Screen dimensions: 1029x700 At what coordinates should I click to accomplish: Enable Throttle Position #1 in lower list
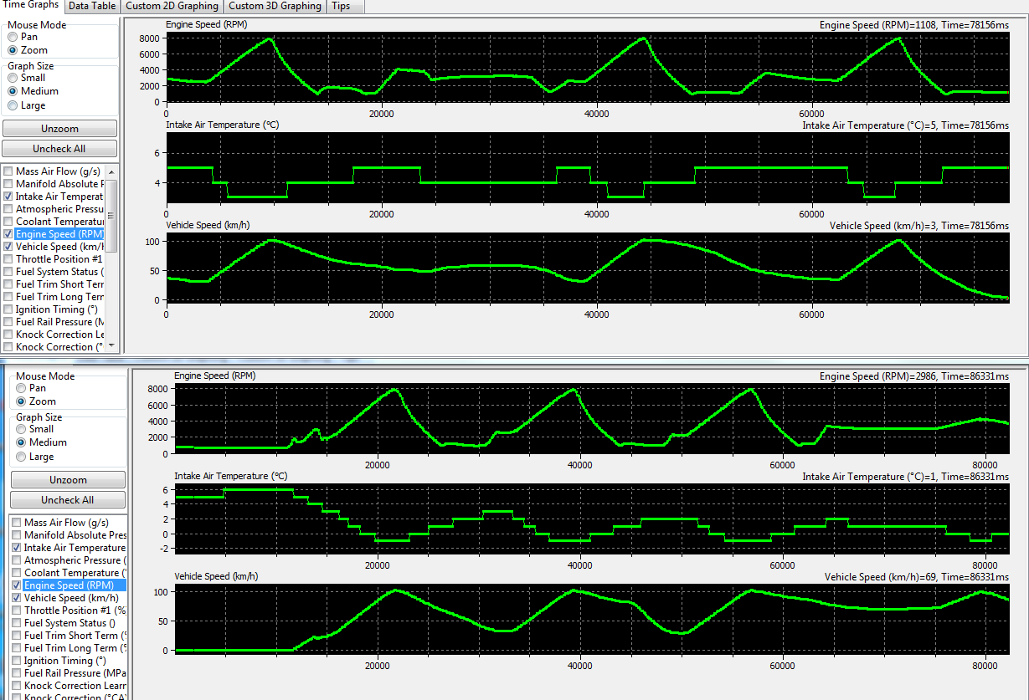[x=16, y=611]
